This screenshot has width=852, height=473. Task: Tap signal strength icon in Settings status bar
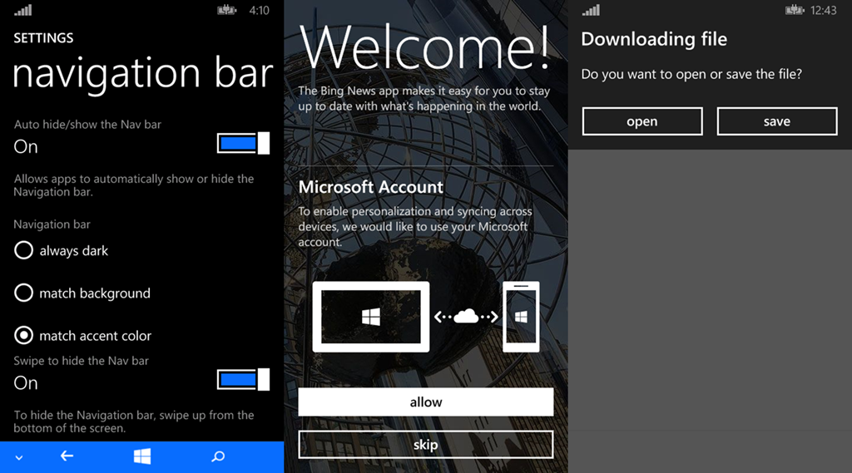22,10
